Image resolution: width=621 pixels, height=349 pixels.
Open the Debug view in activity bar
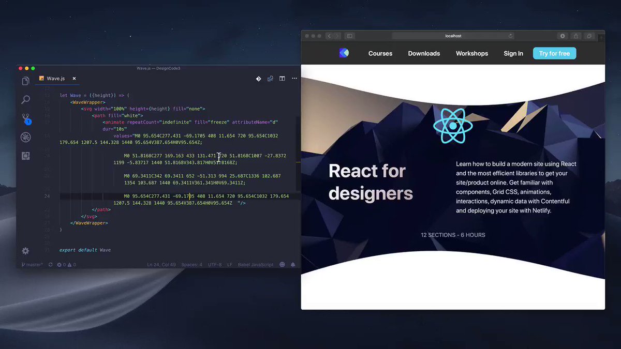point(25,137)
